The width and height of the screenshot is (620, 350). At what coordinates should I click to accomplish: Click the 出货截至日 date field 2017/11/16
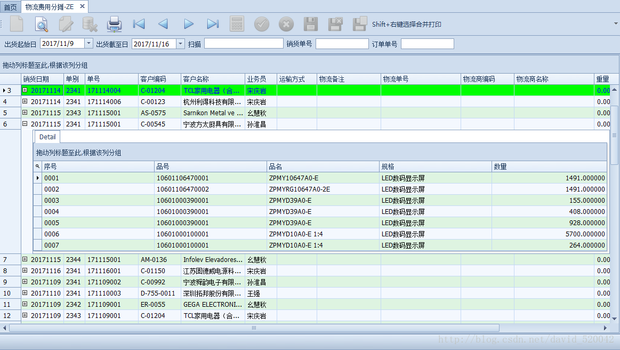[154, 44]
